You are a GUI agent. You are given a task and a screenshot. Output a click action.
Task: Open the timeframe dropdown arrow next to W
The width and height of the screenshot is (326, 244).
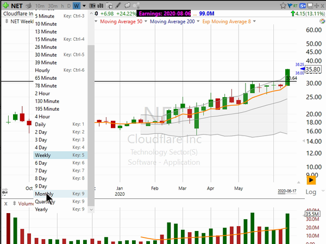tap(84, 5)
